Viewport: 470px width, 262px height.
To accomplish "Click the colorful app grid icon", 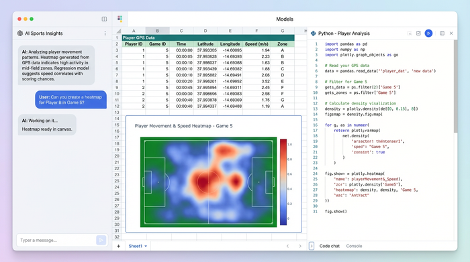I will click(x=120, y=19).
